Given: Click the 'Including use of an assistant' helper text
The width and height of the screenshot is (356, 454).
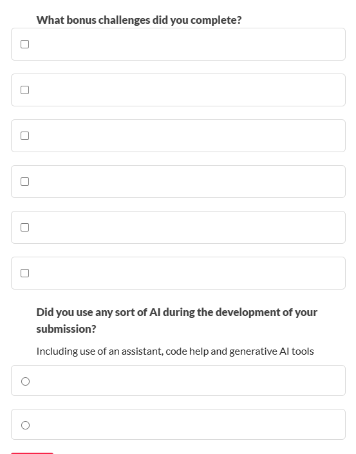Looking at the screenshot, I should (175, 351).
